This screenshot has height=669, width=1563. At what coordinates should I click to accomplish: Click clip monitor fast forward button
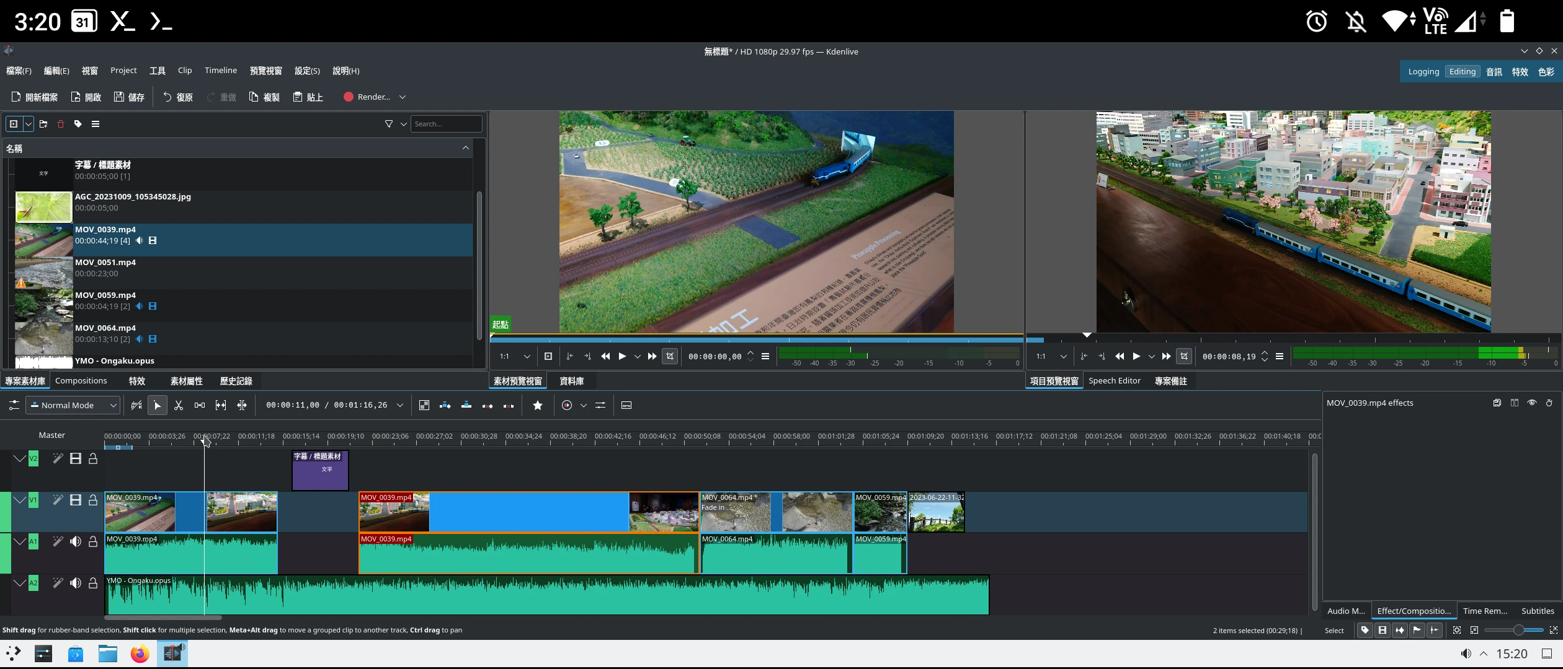pos(652,356)
